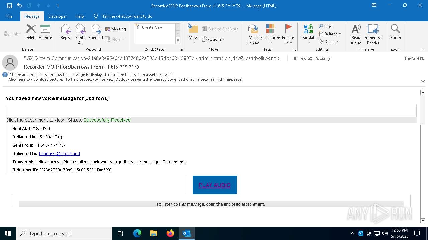Open the Follow Up flag menu
This screenshot has width=428, height=240.
288,34
